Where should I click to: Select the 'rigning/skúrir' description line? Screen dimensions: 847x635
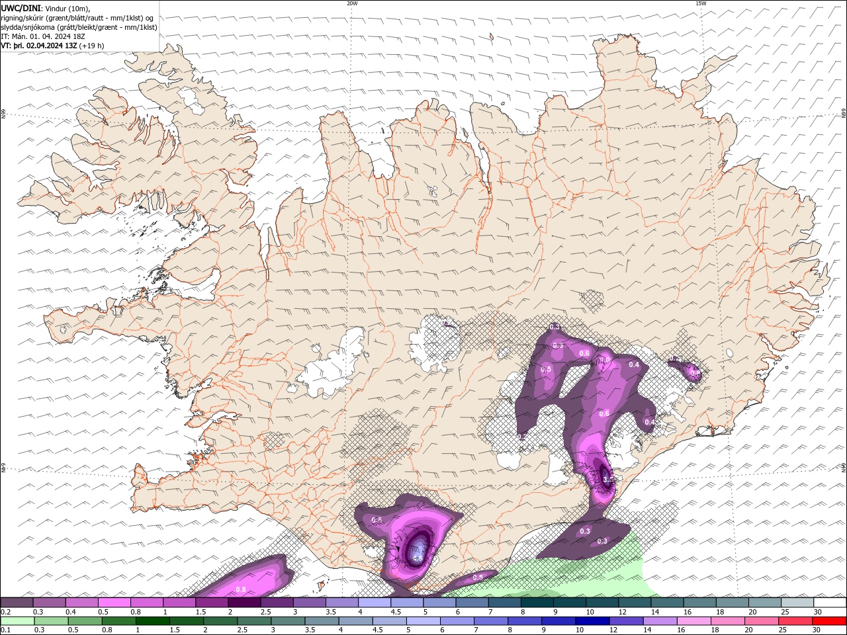pyautogui.click(x=77, y=18)
